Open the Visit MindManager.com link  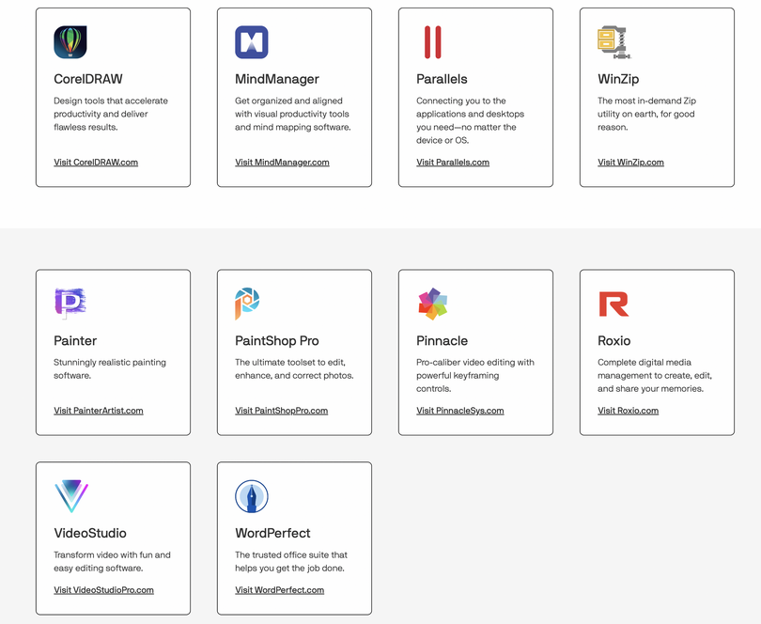tap(282, 163)
